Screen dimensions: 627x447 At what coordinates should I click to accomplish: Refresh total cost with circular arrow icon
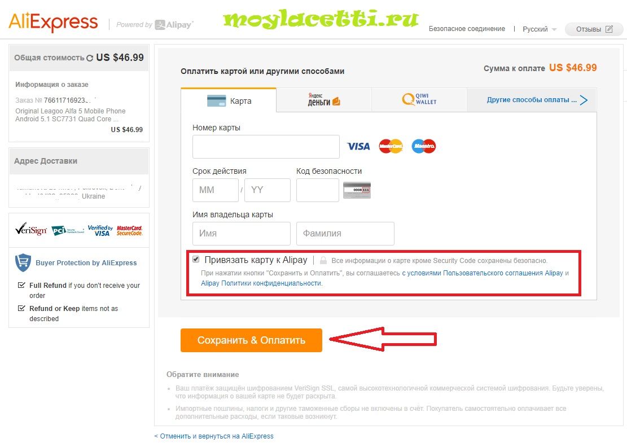pyautogui.click(x=90, y=58)
